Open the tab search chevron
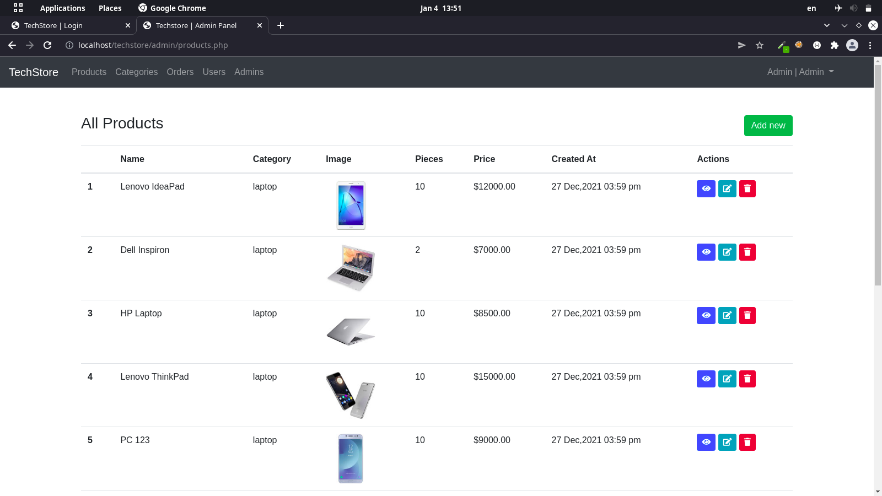Image resolution: width=882 pixels, height=496 pixels. (x=827, y=25)
